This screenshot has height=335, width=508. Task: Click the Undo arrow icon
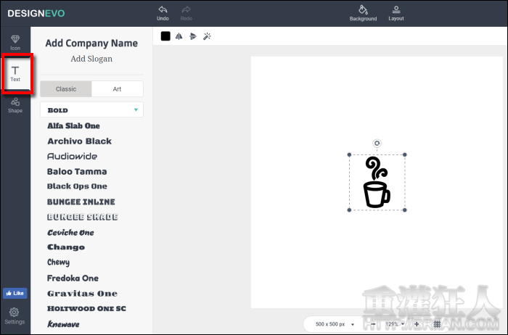(x=163, y=10)
